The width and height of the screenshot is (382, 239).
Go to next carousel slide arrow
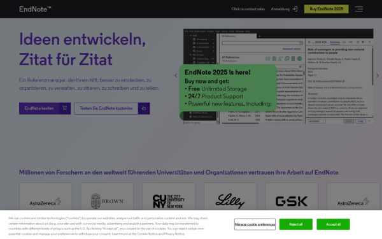coord(378,76)
